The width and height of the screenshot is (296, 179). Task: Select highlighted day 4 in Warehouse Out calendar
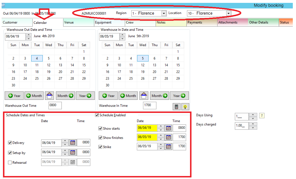click(x=37, y=59)
